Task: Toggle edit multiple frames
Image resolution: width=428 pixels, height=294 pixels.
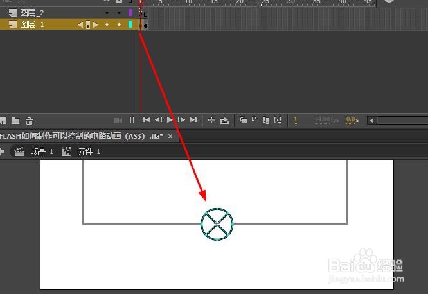Action: [266, 120]
